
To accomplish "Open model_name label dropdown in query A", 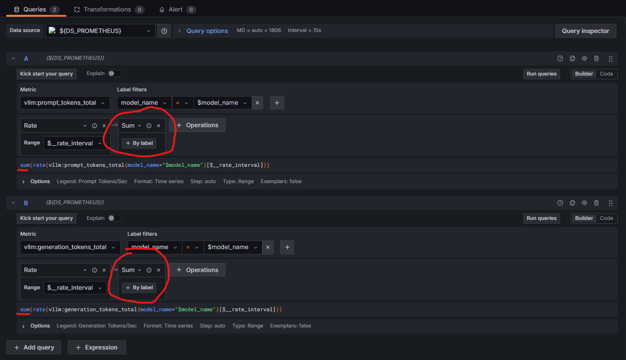I will coord(144,103).
